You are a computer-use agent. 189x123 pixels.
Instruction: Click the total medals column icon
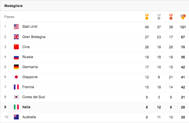pos(183,17)
